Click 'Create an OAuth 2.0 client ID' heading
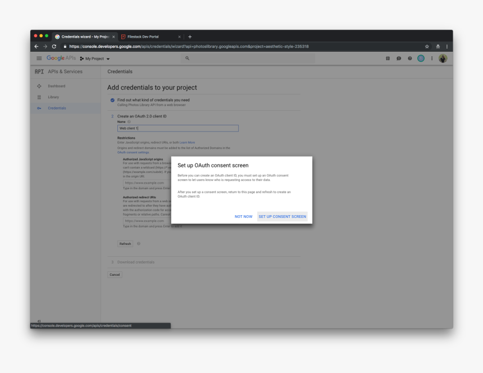 [x=142, y=116]
